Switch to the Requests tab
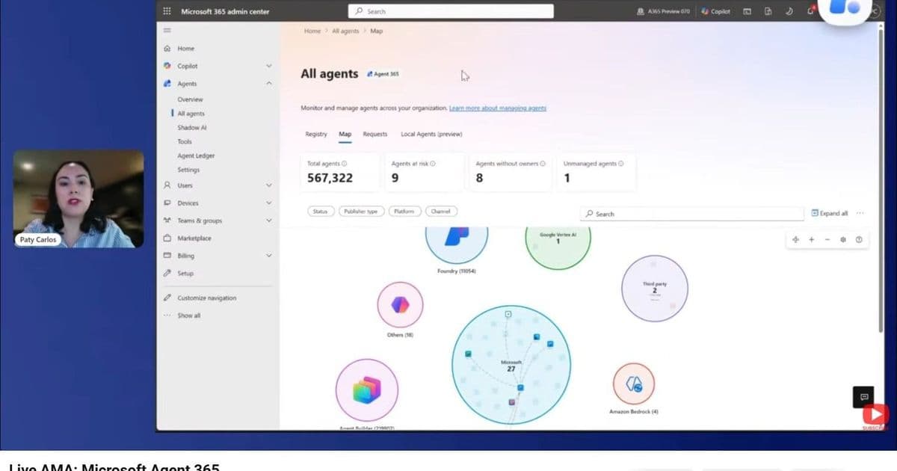This screenshot has height=471, width=897. click(375, 135)
